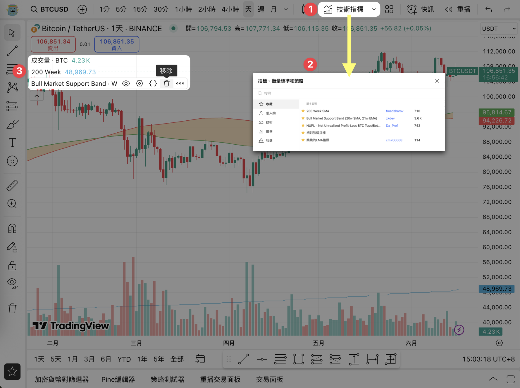Open Bull Market Support Band settings
Image resolution: width=520 pixels, height=388 pixels.
point(140,84)
